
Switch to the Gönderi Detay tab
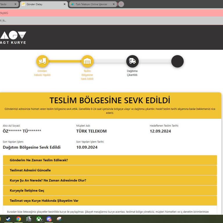(x=44, y=4)
